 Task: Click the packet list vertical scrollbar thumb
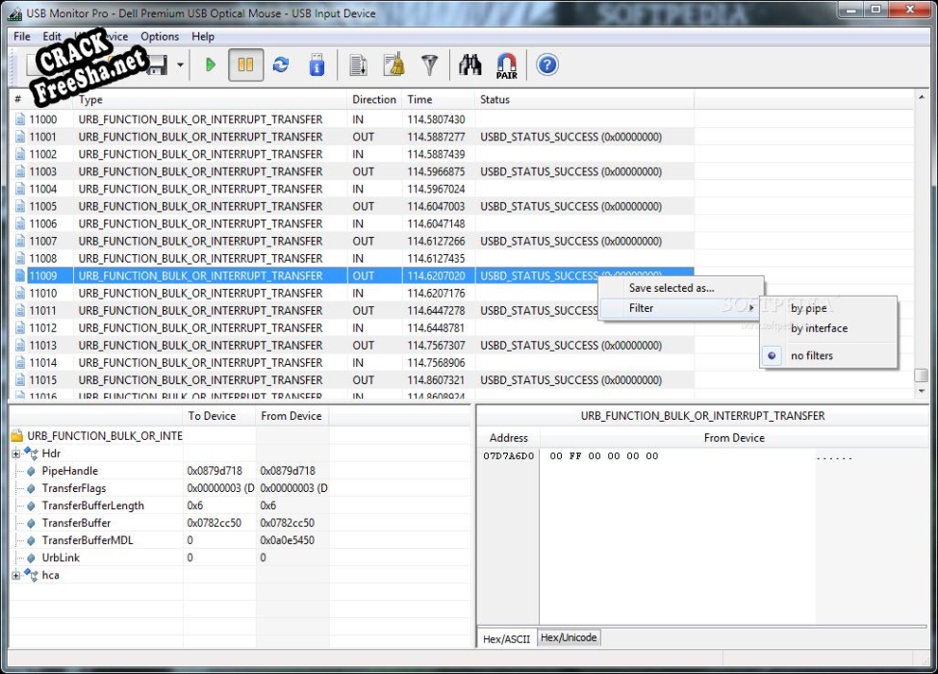(x=921, y=376)
